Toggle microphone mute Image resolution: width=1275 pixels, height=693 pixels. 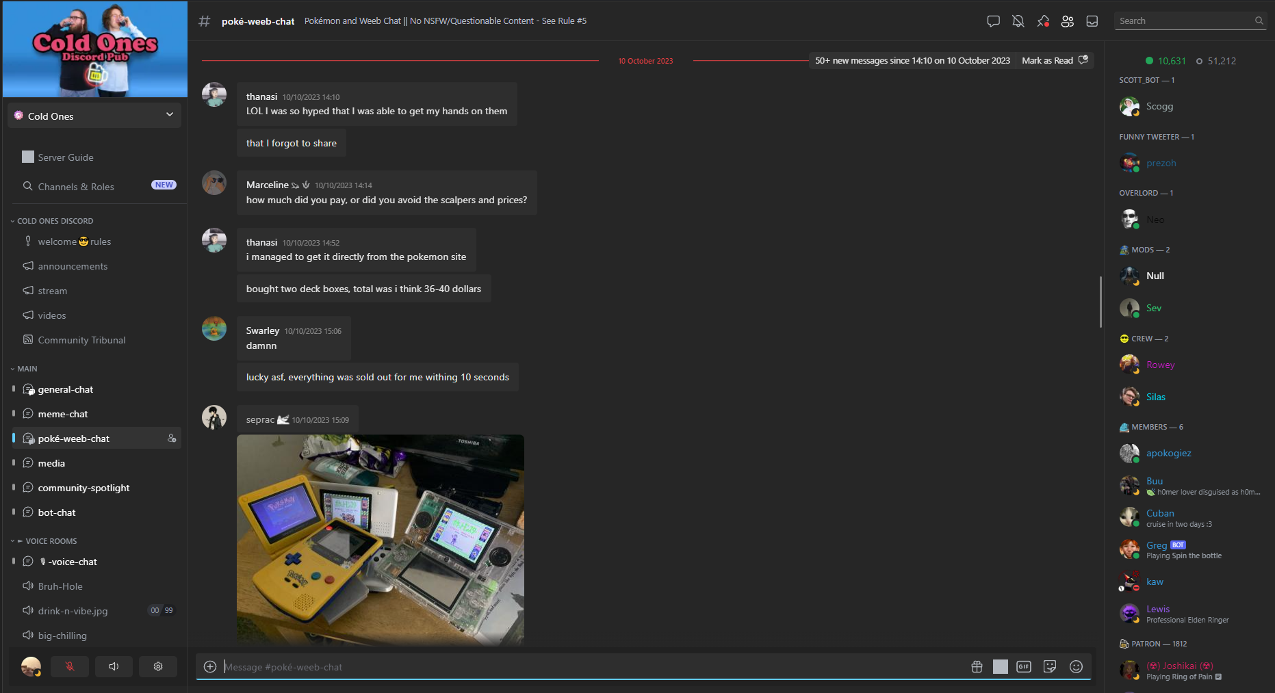pyautogui.click(x=70, y=666)
